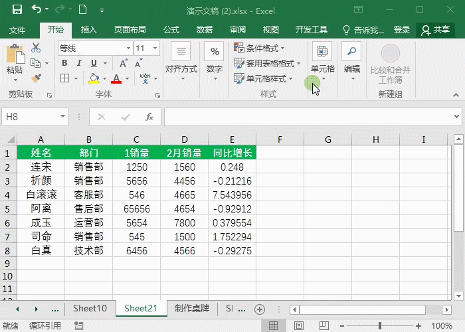Click the wén phonetic guide icon

pyautogui.click(x=145, y=78)
